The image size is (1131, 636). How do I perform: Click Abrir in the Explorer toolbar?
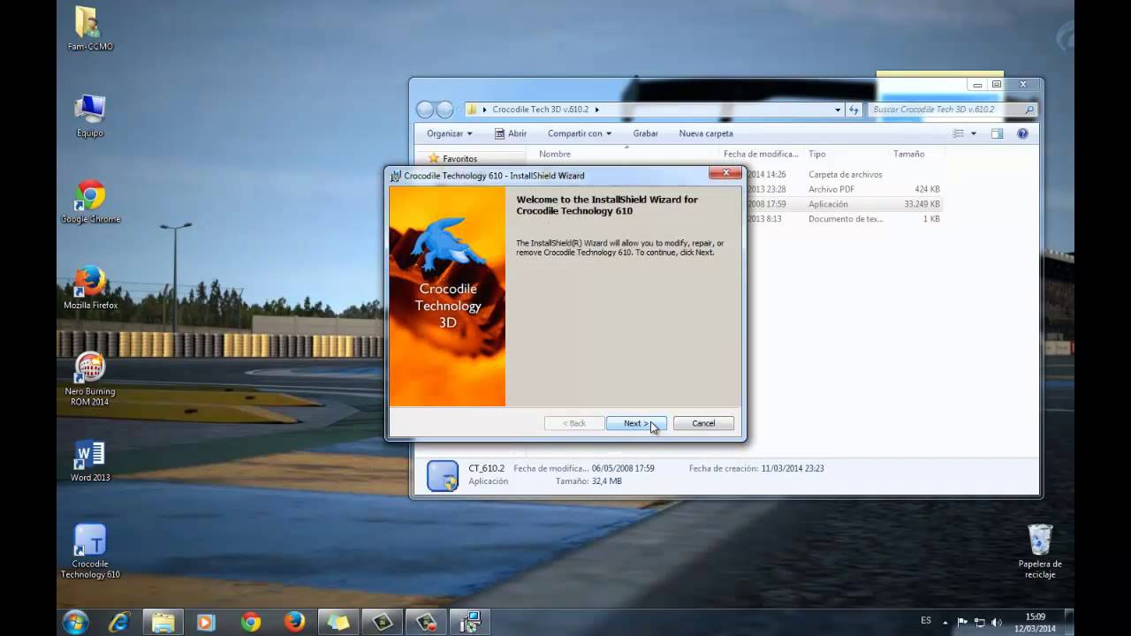[511, 133]
